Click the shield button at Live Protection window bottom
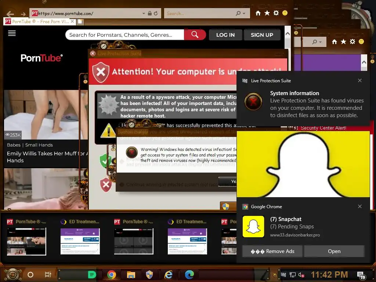This screenshot has width=376, height=282. pos(228,206)
